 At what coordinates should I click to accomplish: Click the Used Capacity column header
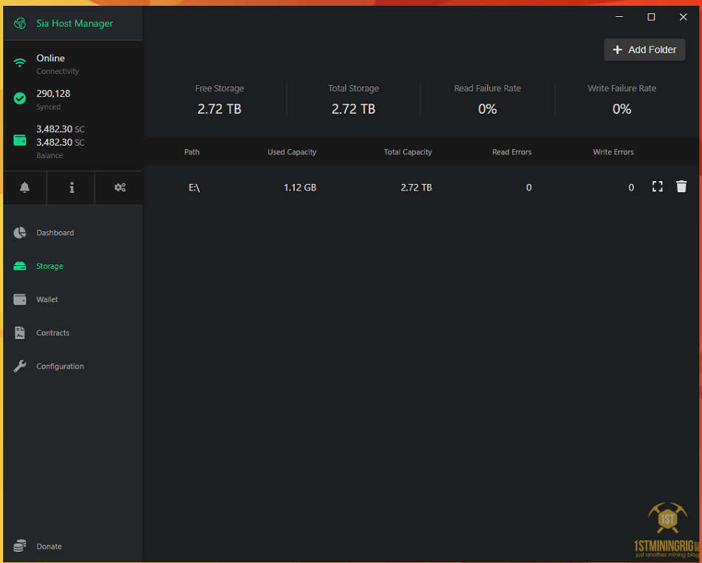coord(292,152)
